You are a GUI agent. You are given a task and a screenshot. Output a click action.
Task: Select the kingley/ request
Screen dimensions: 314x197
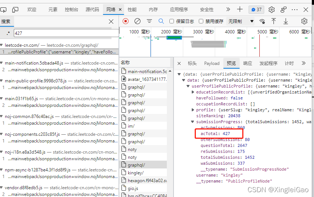click(x=143, y=173)
